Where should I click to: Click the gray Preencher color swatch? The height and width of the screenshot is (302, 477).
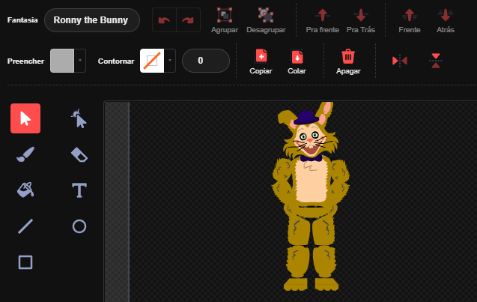62,61
